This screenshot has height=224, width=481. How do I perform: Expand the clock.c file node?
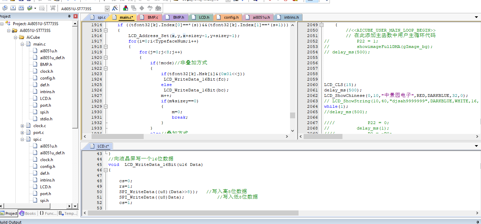[22, 126]
